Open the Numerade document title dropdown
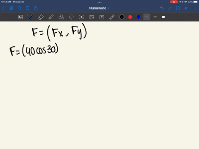This screenshot has width=199, height=149. (x=99, y=8)
